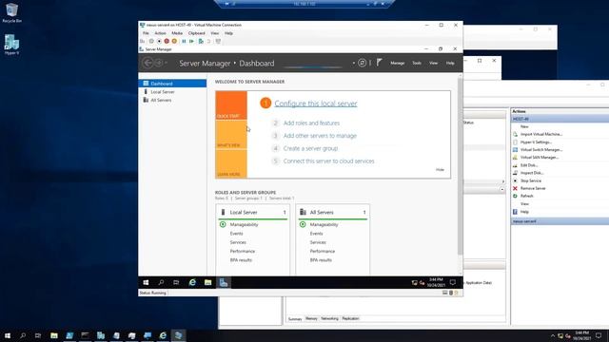Click Server Manager icon on guest taskbar

(224, 282)
